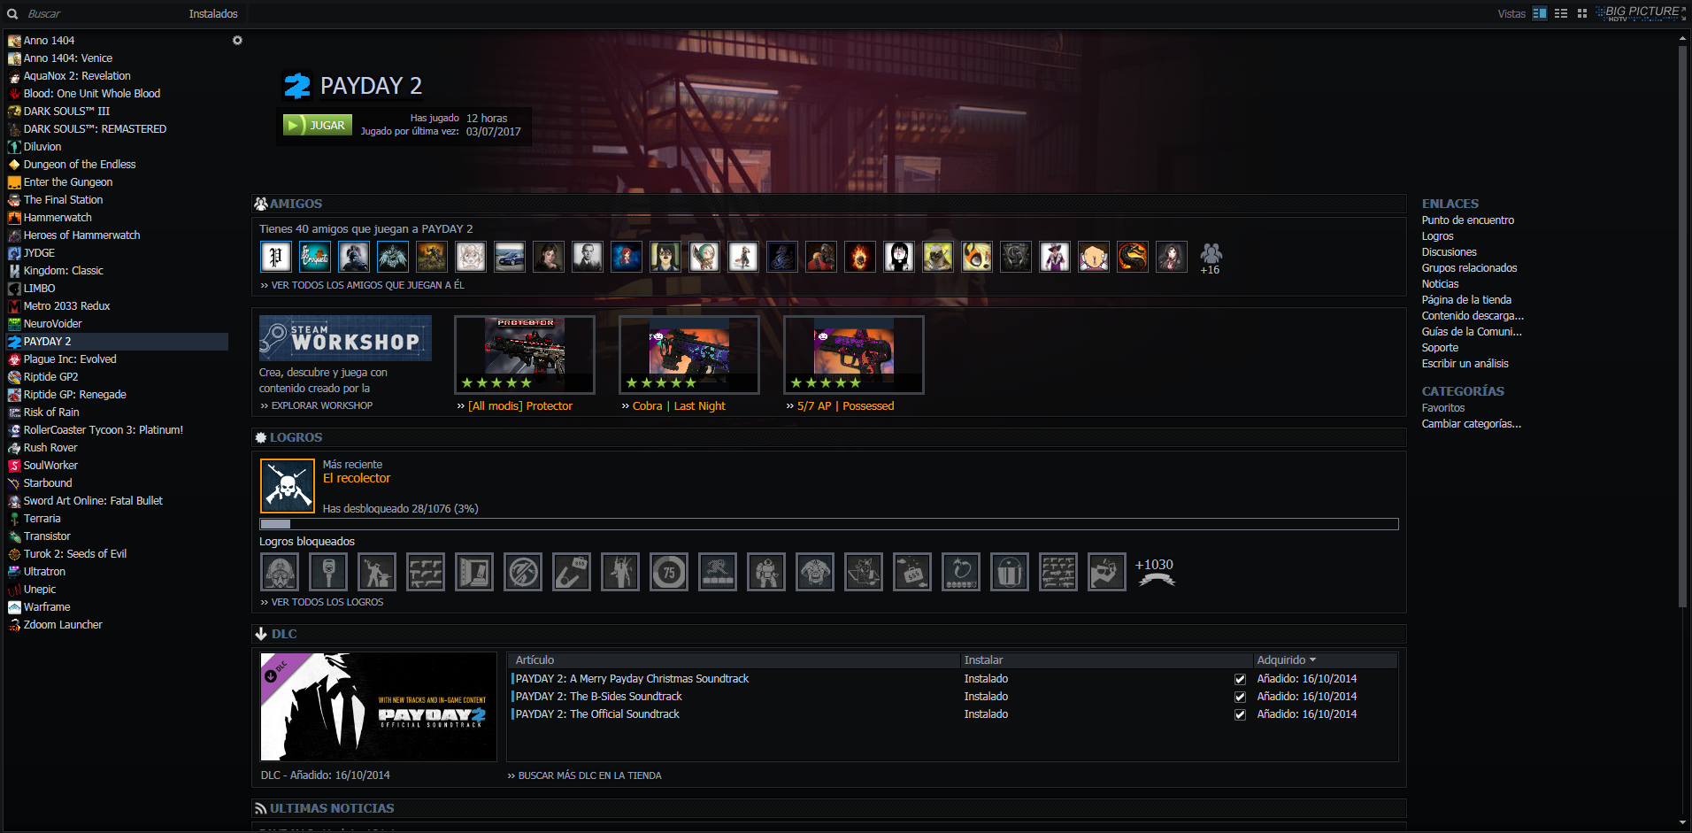The height and width of the screenshot is (833, 1692).
Task: Open the Instalados library filter
Action: (x=213, y=14)
